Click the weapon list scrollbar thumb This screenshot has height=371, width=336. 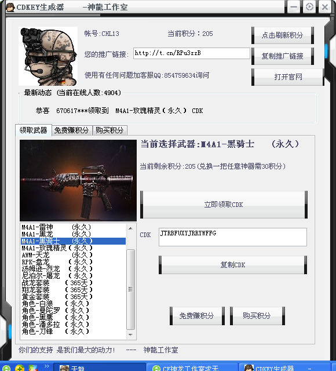pos(130,289)
